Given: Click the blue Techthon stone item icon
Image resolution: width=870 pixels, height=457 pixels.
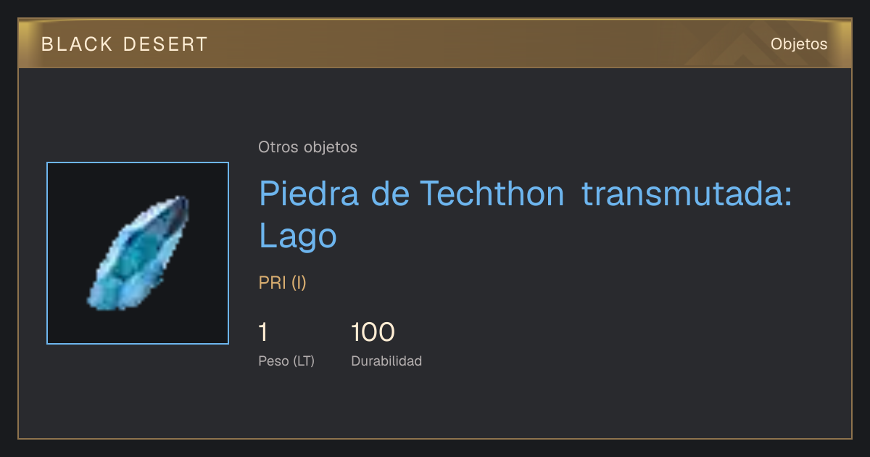Looking at the screenshot, I should pos(138,253).
